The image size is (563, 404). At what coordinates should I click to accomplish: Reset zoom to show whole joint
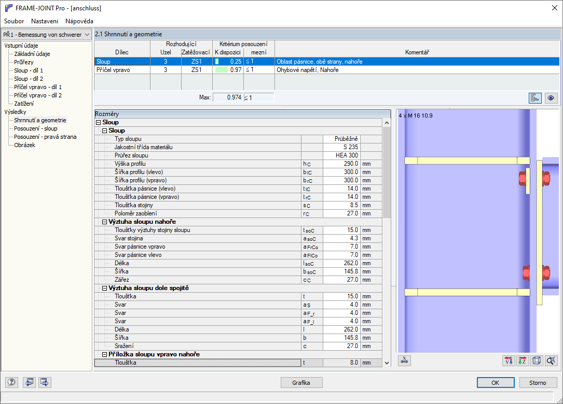coord(551,360)
